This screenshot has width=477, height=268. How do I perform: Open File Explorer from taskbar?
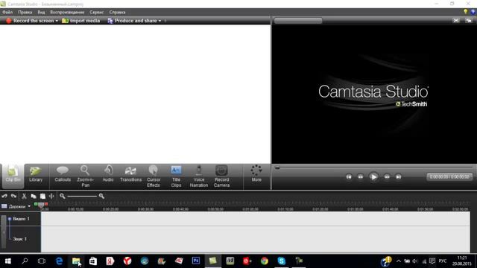coord(76,261)
